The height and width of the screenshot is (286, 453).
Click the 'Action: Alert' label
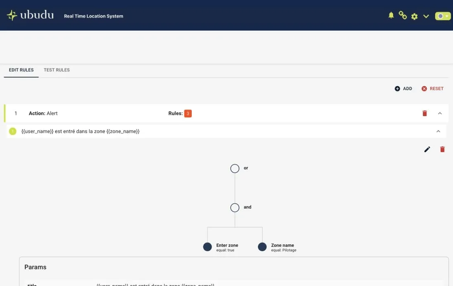pyautogui.click(x=43, y=113)
